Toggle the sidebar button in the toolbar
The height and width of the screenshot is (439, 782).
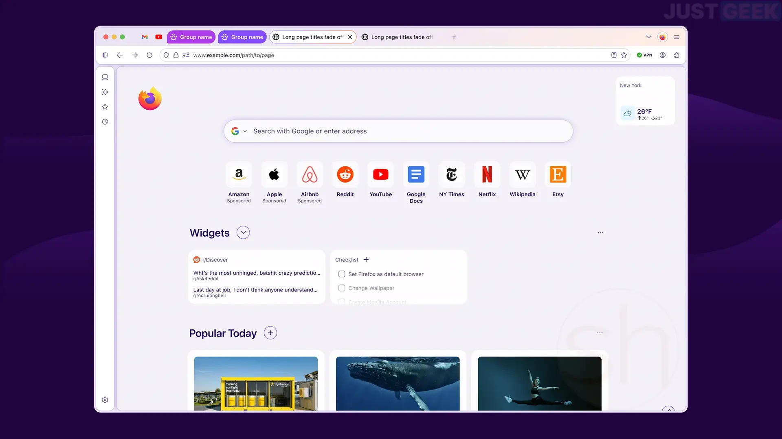click(x=105, y=55)
